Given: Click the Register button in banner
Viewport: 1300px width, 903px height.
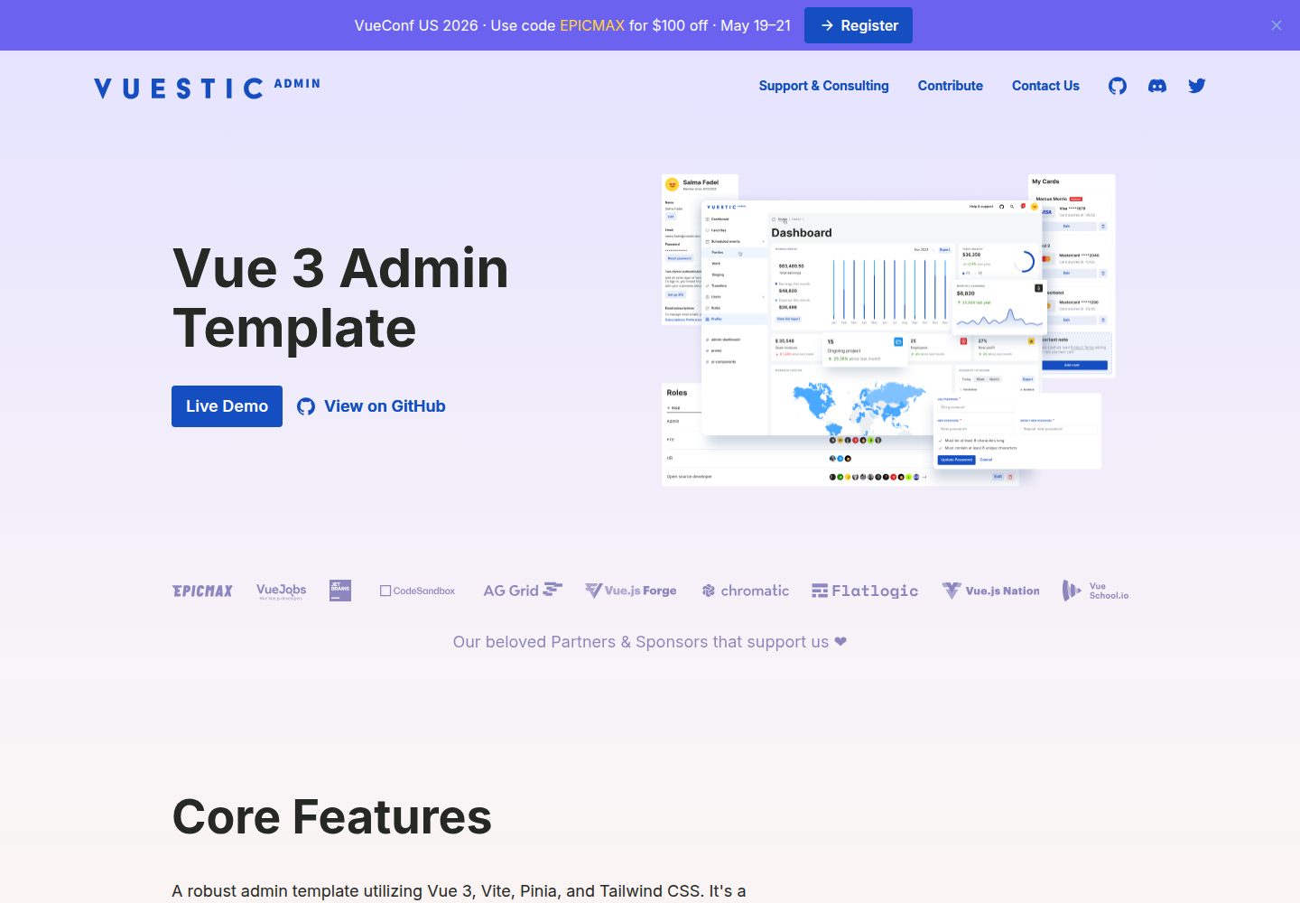Looking at the screenshot, I should (x=859, y=25).
